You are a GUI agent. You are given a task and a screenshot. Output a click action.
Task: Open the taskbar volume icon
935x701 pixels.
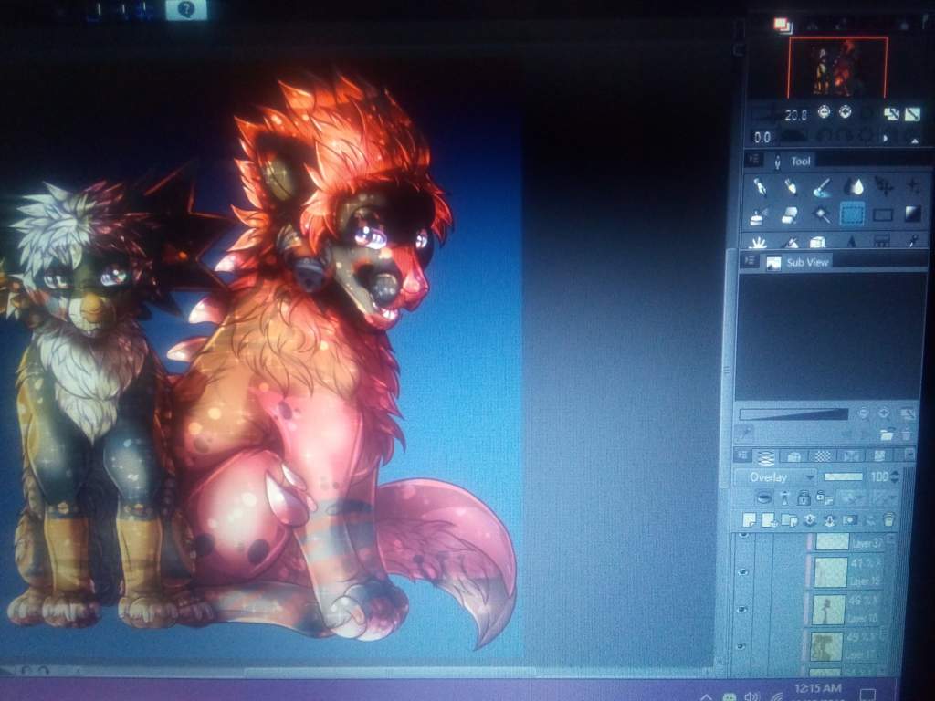coord(752,696)
